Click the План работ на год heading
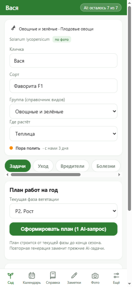 pyautogui.click(x=34, y=190)
